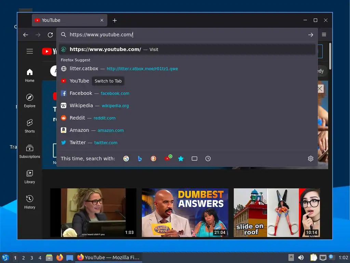Click the show desktop taskbar icon

[70, 258]
